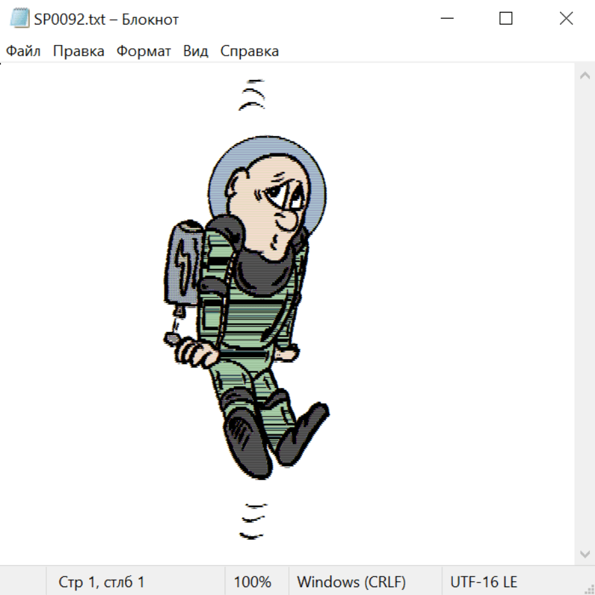Click the "Стр 1, стлб 1" status field

click(101, 582)
